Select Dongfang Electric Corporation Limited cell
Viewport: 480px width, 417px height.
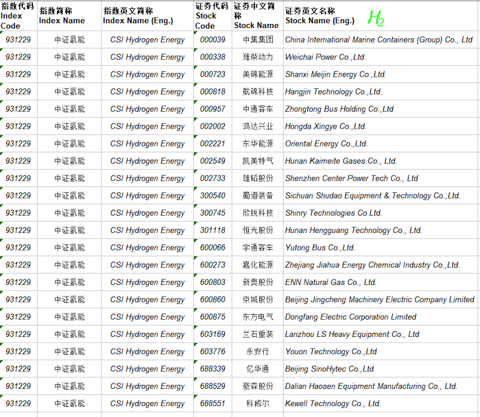[x=381, y=317]
